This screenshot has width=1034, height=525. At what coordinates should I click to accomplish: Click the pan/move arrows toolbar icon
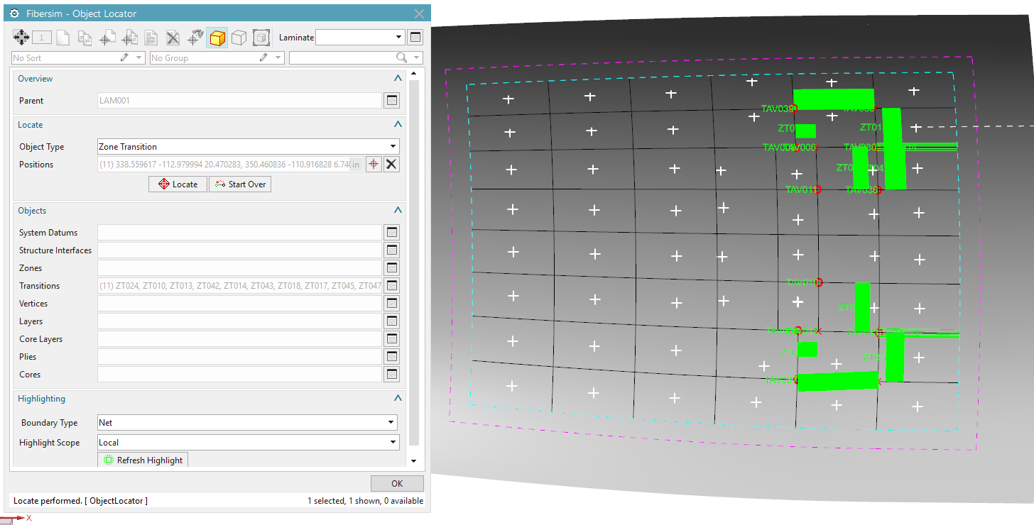(20, 37)
